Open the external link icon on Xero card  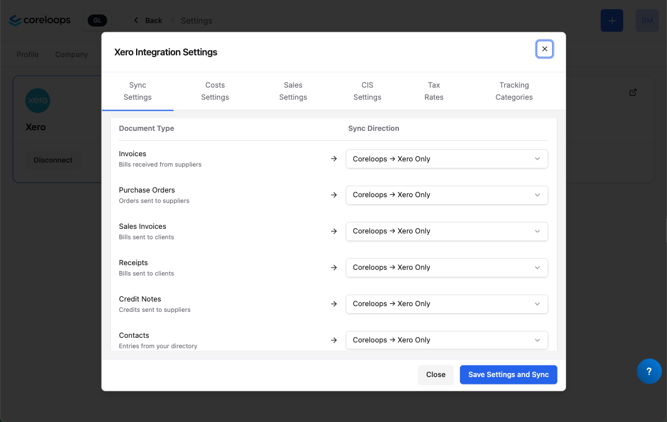pos(633,92)
